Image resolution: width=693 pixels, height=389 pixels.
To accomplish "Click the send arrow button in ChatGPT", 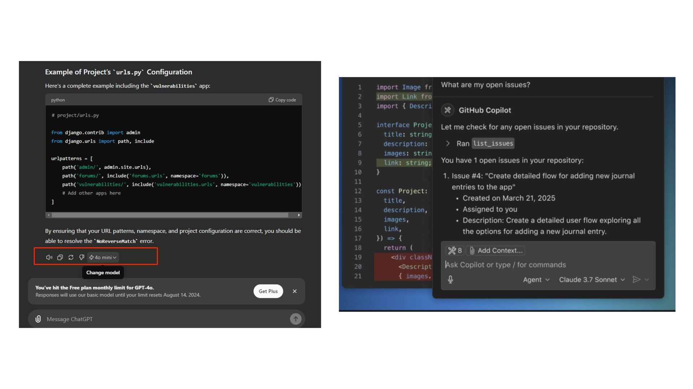I will [296, 319].
